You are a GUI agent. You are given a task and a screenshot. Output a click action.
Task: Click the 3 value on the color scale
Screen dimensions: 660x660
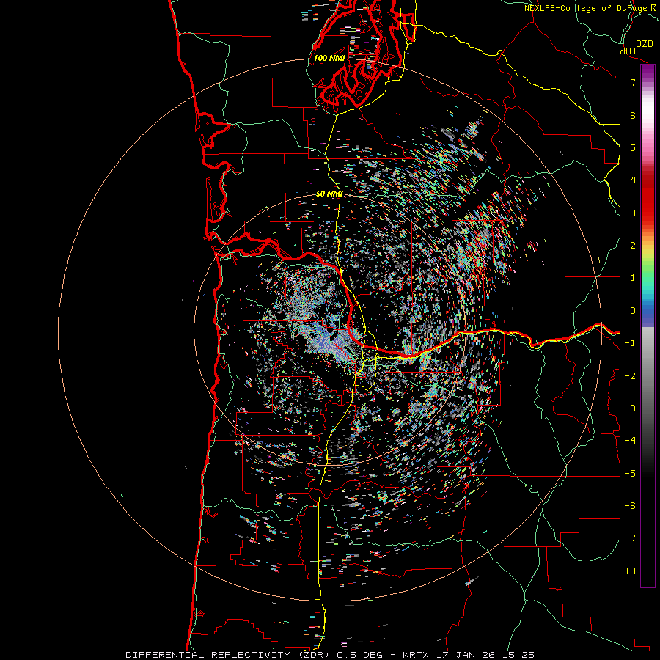point(633,213)
